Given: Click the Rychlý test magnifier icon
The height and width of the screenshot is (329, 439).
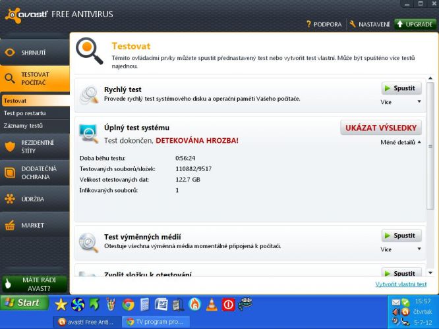Looking at the screenshot, I should tap(89, 95).
